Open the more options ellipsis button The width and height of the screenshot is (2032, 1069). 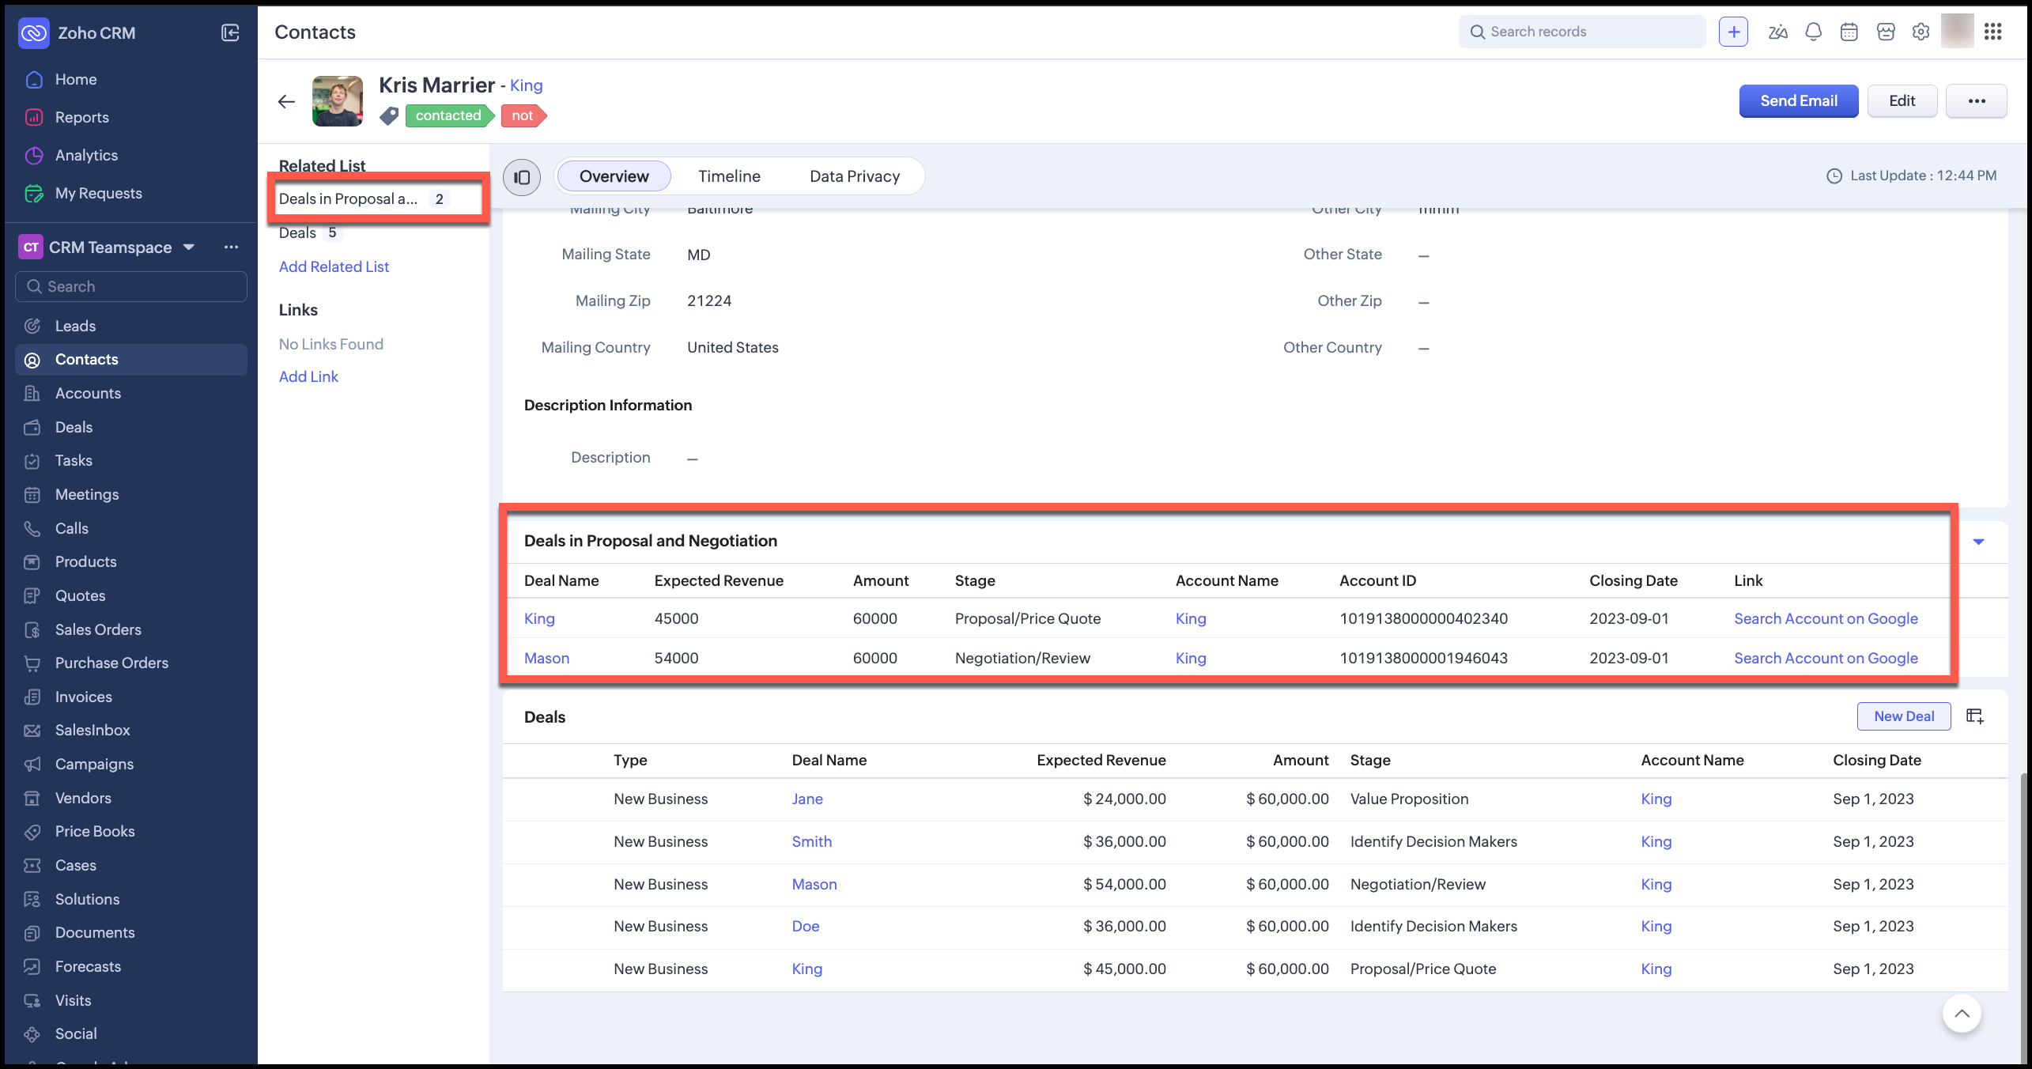(1976, 101)
